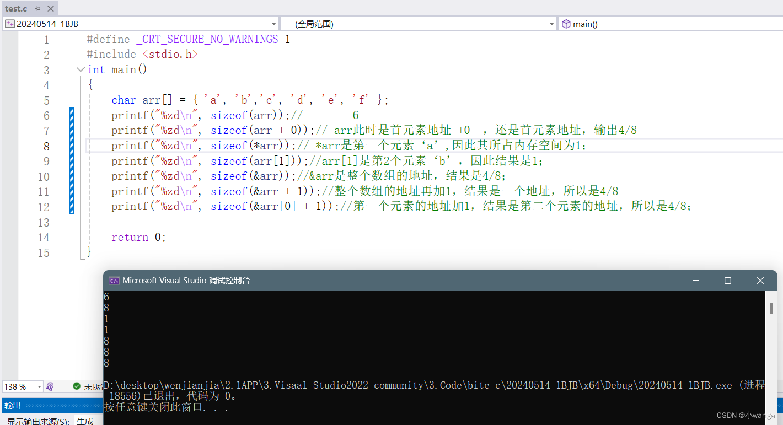Click the #define _CRT_SECURE_NO_WARNINGS line

[189, 39]
